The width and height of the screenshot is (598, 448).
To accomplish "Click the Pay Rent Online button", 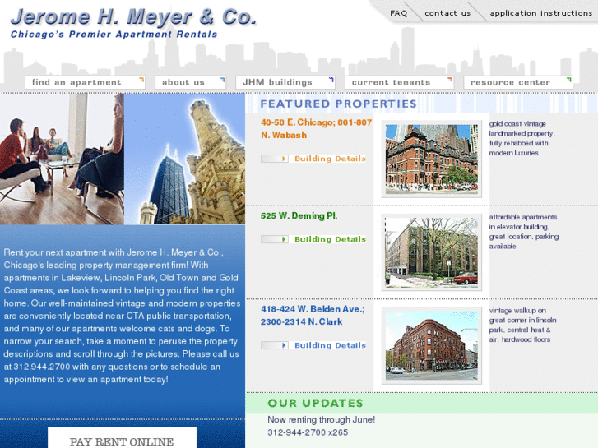I will coord(122,438).
